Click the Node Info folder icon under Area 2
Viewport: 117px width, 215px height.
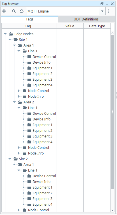click(x=25, y=153)
